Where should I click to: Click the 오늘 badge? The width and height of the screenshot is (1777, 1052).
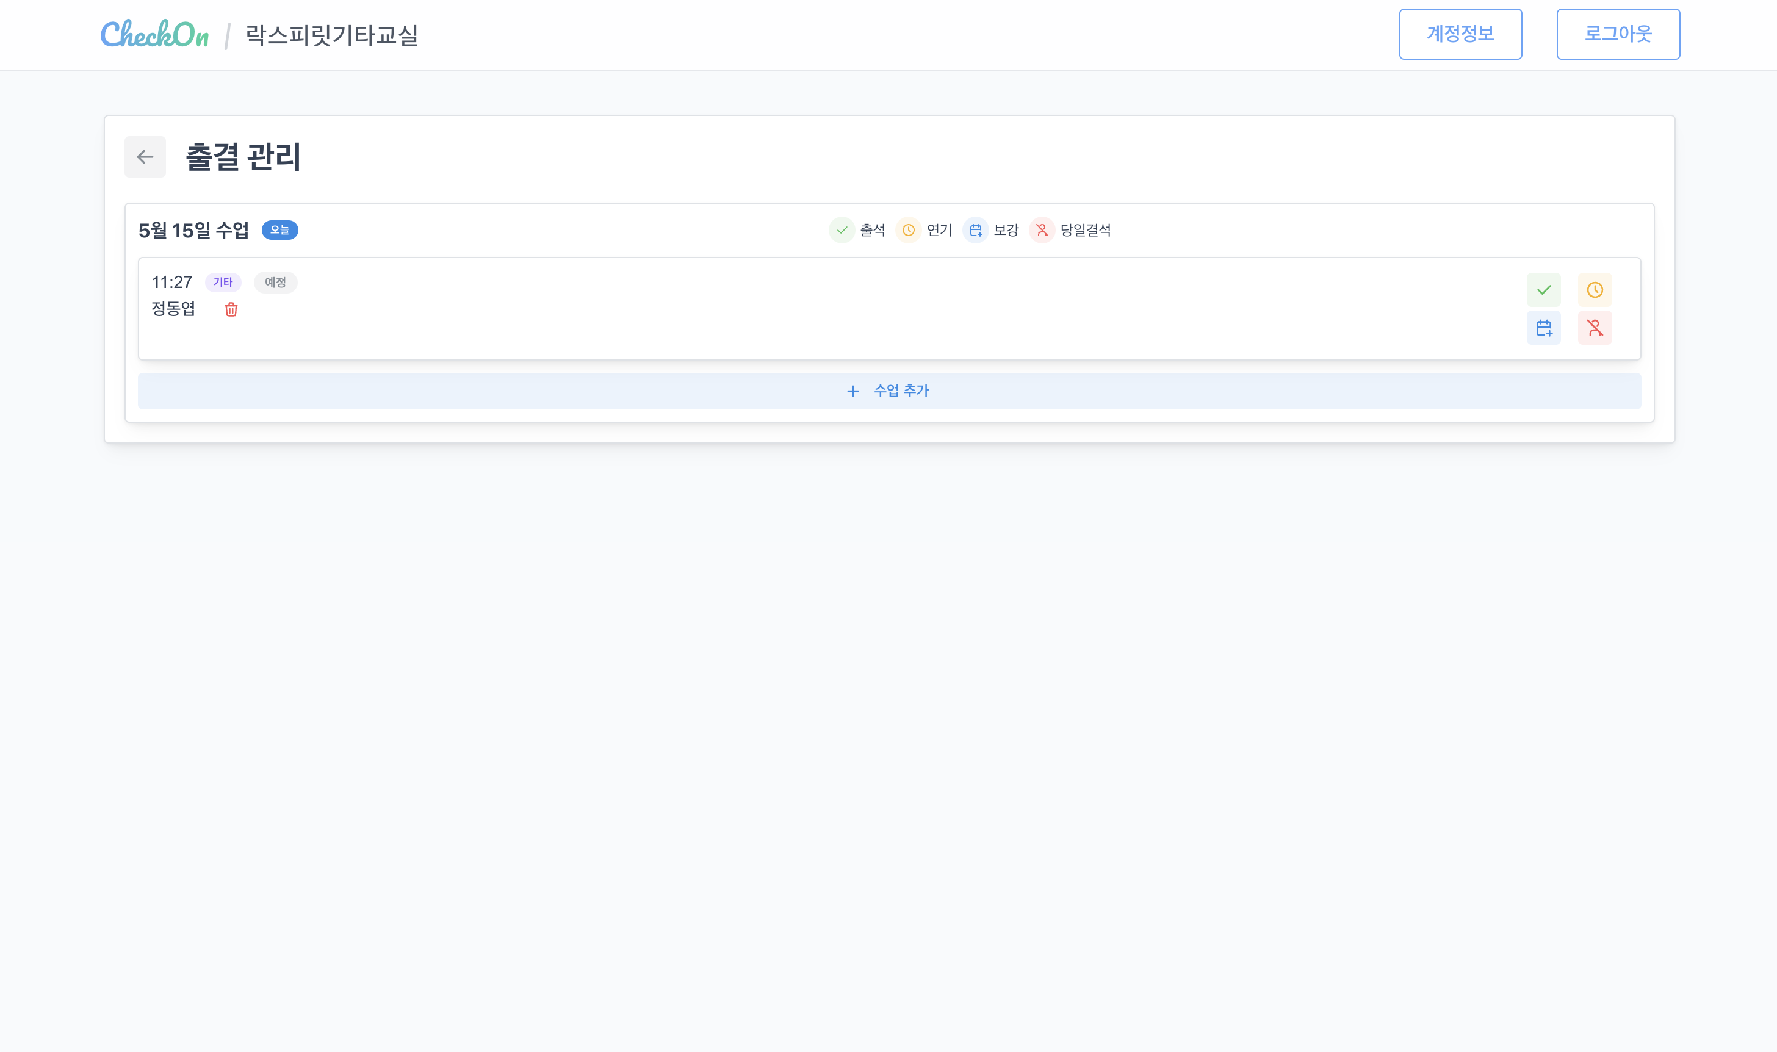[x=279, y=231]
